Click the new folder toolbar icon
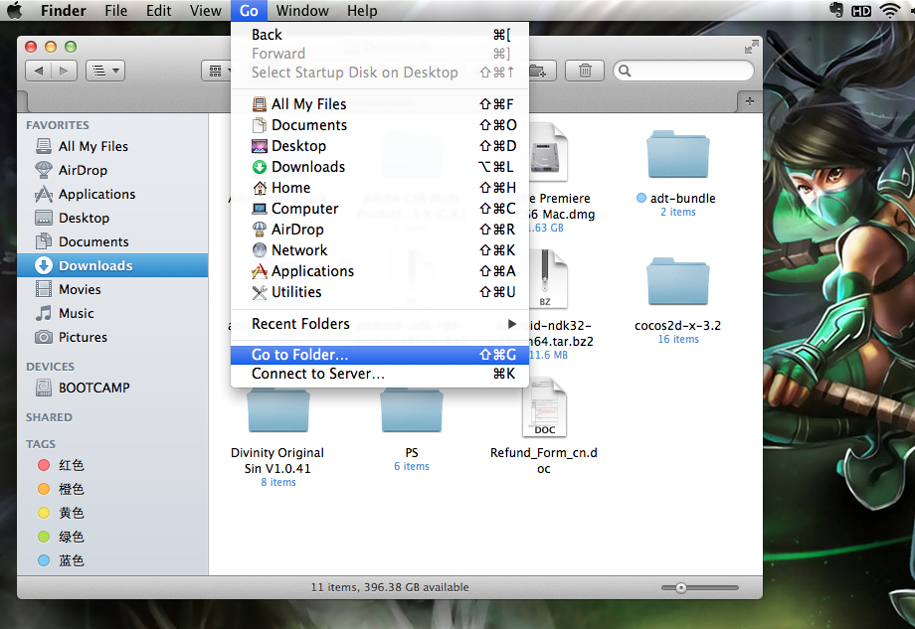 pyautogui.click(x=540, y=72)
